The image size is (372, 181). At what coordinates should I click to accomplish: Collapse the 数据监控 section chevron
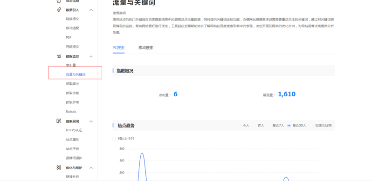point(91,56)
